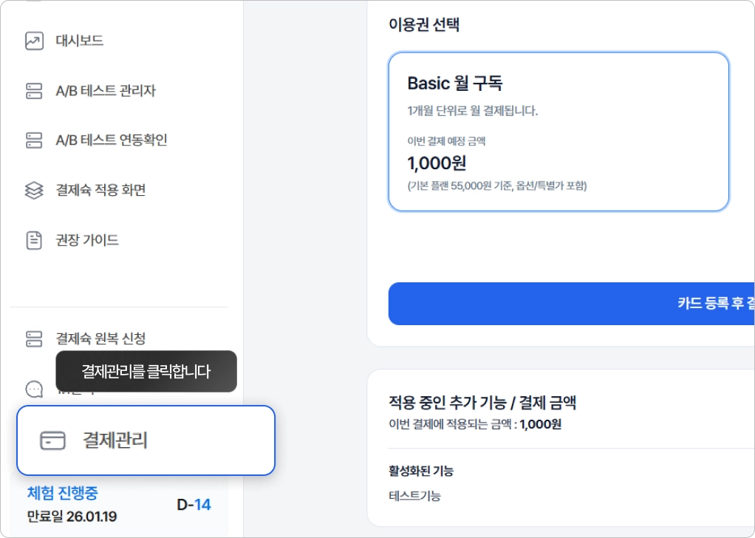
Task: Select the Basic 월 구독 plan card
Action: point(558,132)
